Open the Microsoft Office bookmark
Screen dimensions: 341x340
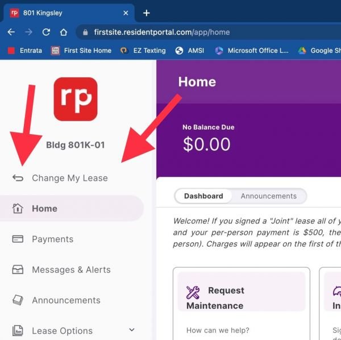252,51
